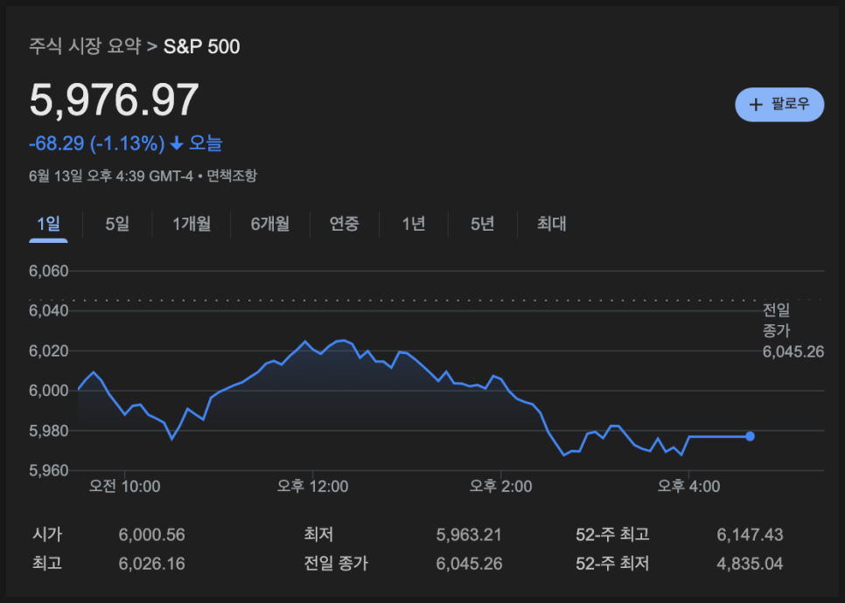Select the 1일 range tab
The image size is (845, 603).
[48, 224]
